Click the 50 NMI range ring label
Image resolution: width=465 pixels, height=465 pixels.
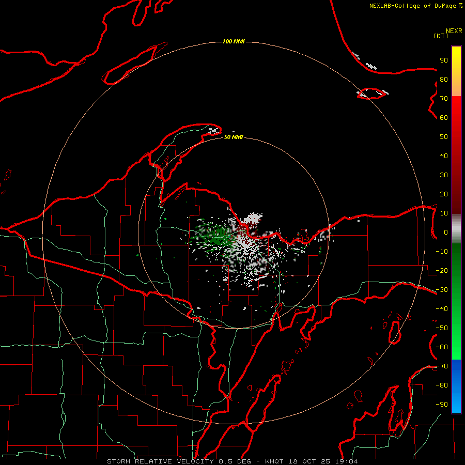tap(234, 137)
